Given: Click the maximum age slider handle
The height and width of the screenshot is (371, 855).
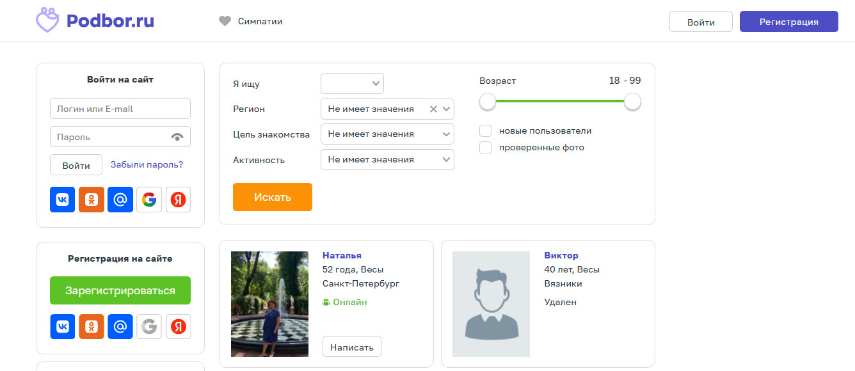Looking at the screenshot, I should click(632, 101).
